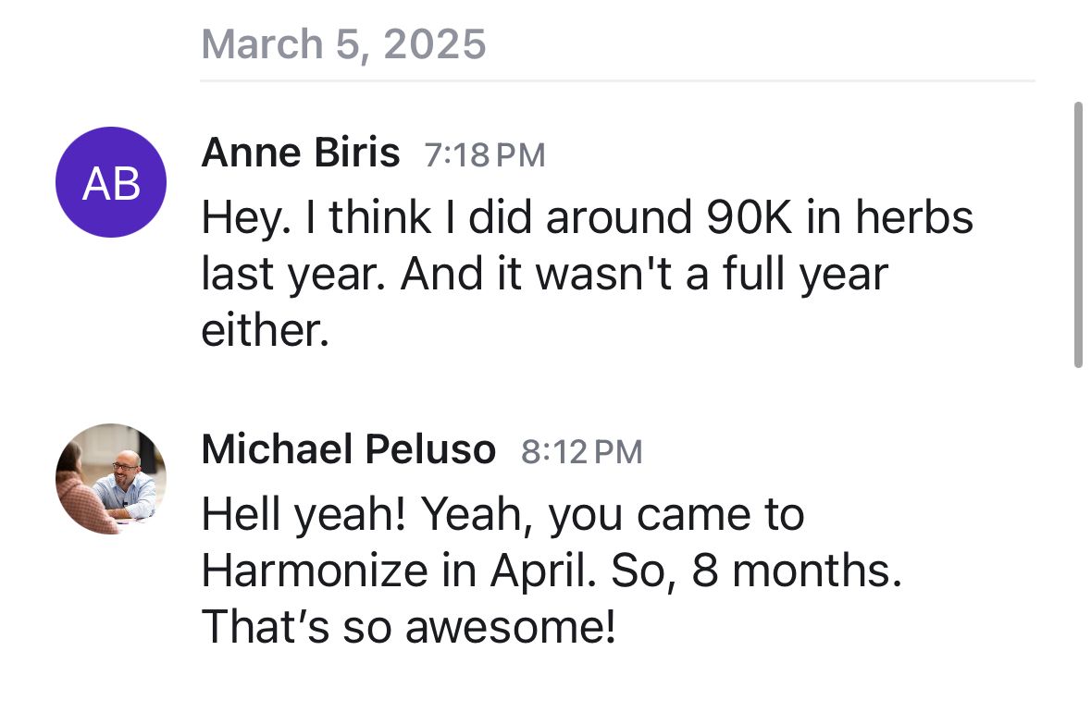This screenshot has width=1091, height=712.
Task: Click the March 5, 2025 date header
Action: tap(343, 44)
